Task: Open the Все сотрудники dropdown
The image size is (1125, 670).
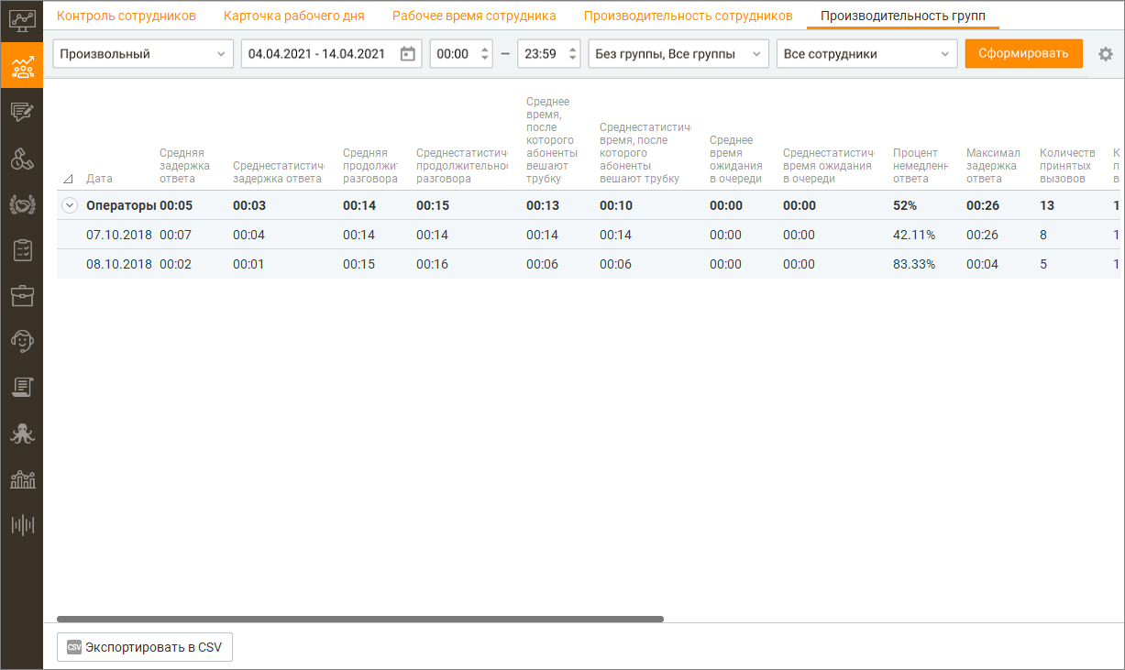Action: pyautogui.click(x=866, y=54)
